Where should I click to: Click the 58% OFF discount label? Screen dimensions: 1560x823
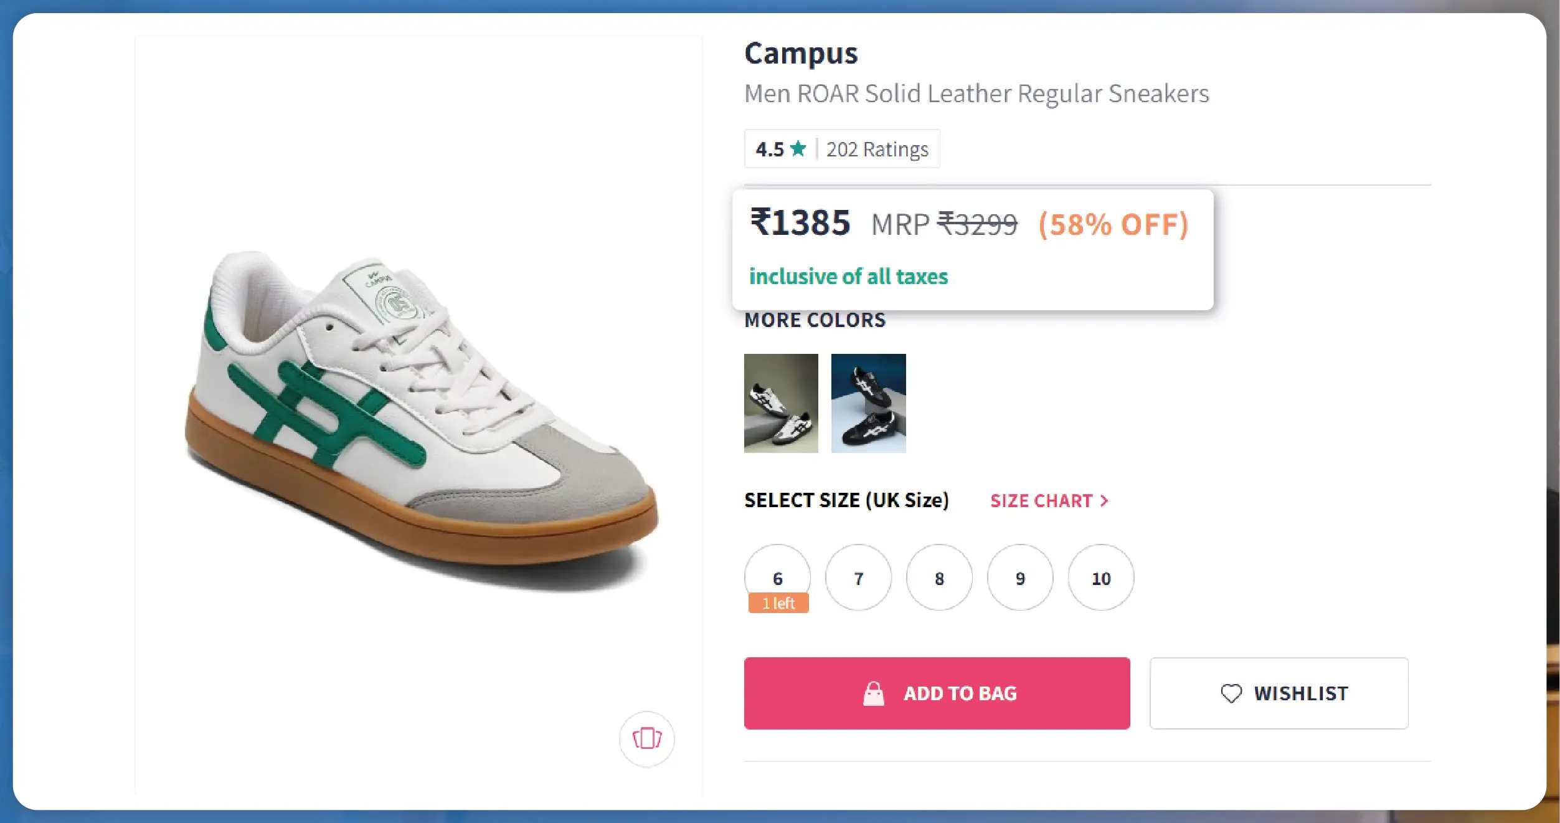[1113, 224]
